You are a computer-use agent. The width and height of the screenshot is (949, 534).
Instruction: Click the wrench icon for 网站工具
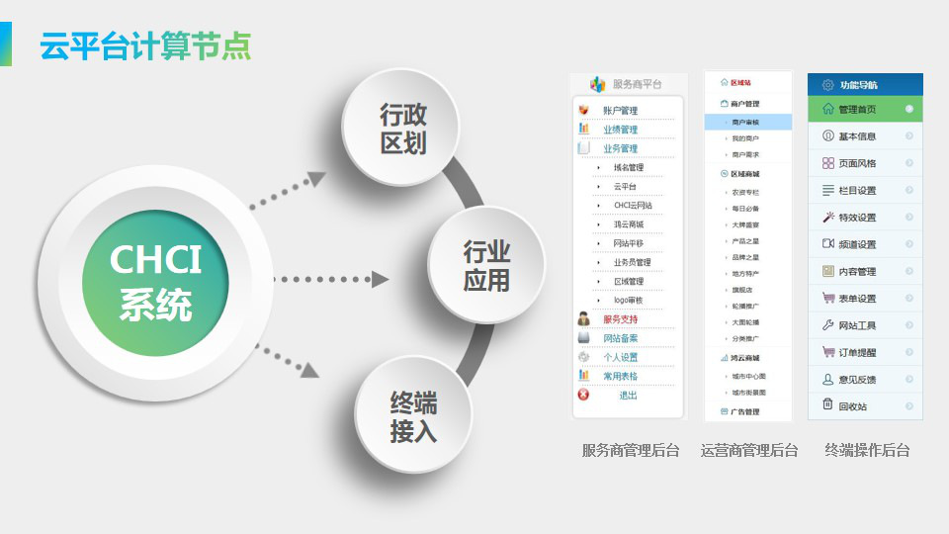click(x=827, y=324)
